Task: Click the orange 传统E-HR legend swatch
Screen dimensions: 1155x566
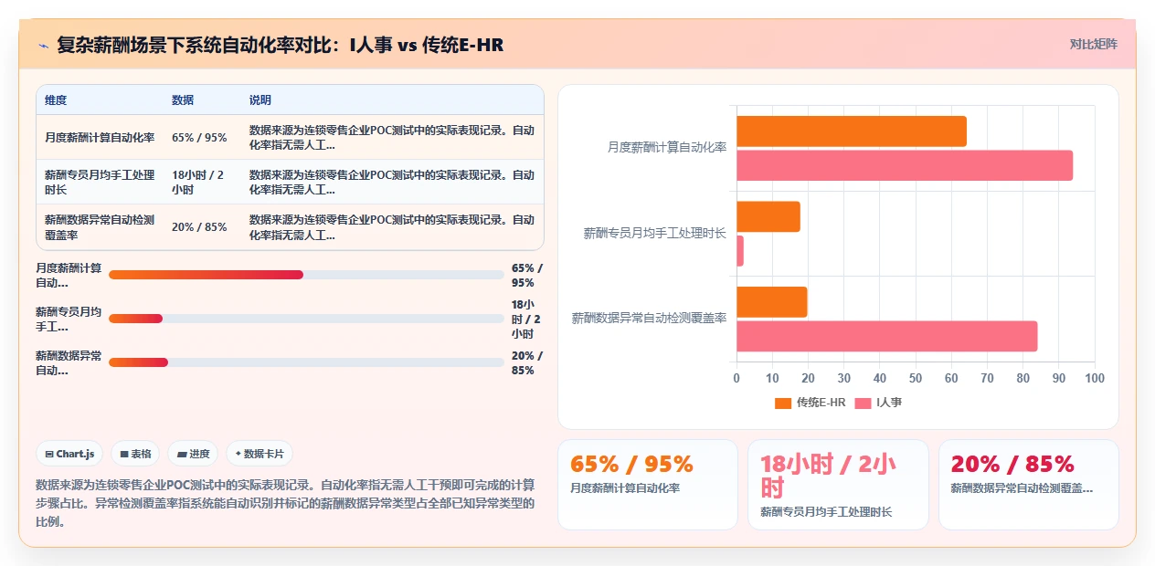Action: [x=783, y=403]
